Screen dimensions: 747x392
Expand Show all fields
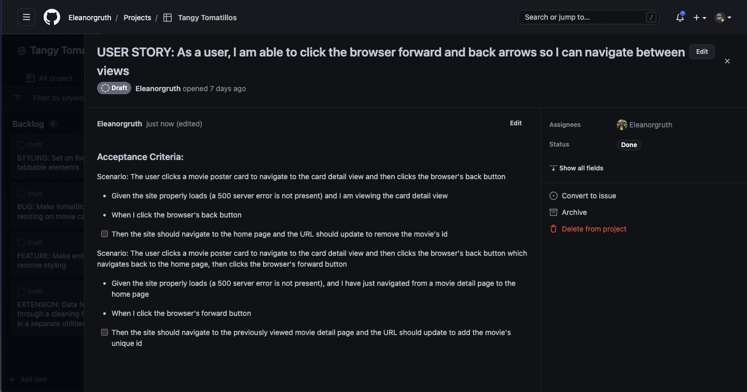click(x=576, y=168)
